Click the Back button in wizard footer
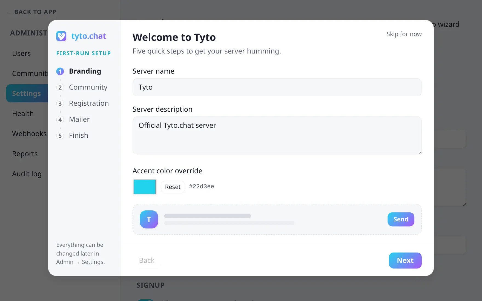 click(147, 261)
